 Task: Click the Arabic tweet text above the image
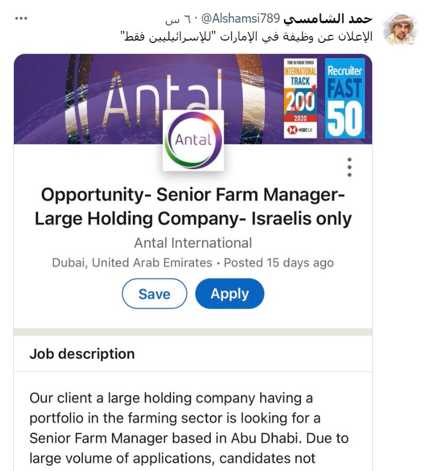click(246, 37)
